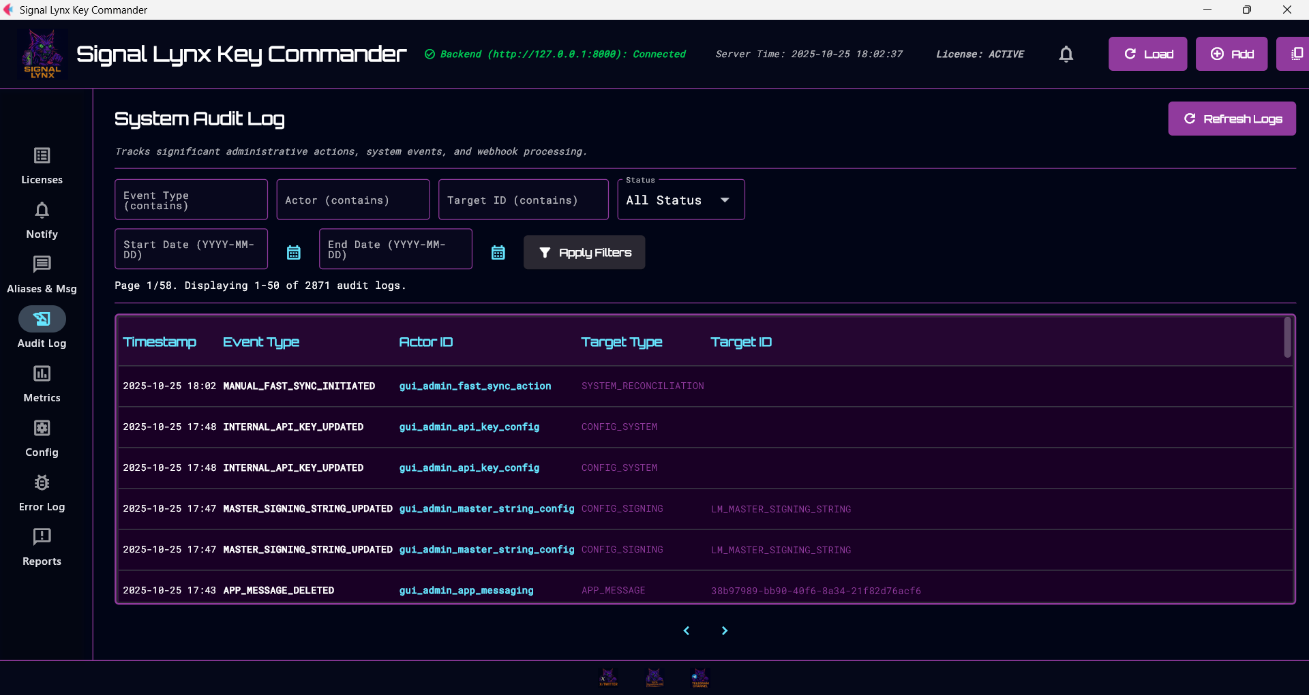
Task: Apply Filters to the audit log
Action: click(x=584, y=252)
